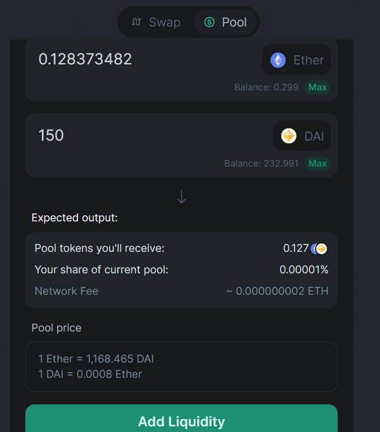Click the pool token pair icon
Image resolution: width=380 pixels, height=432 pixels.
(319, 248)
